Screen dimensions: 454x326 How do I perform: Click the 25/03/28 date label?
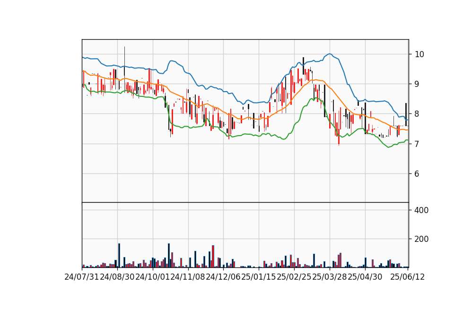point(330,277)
